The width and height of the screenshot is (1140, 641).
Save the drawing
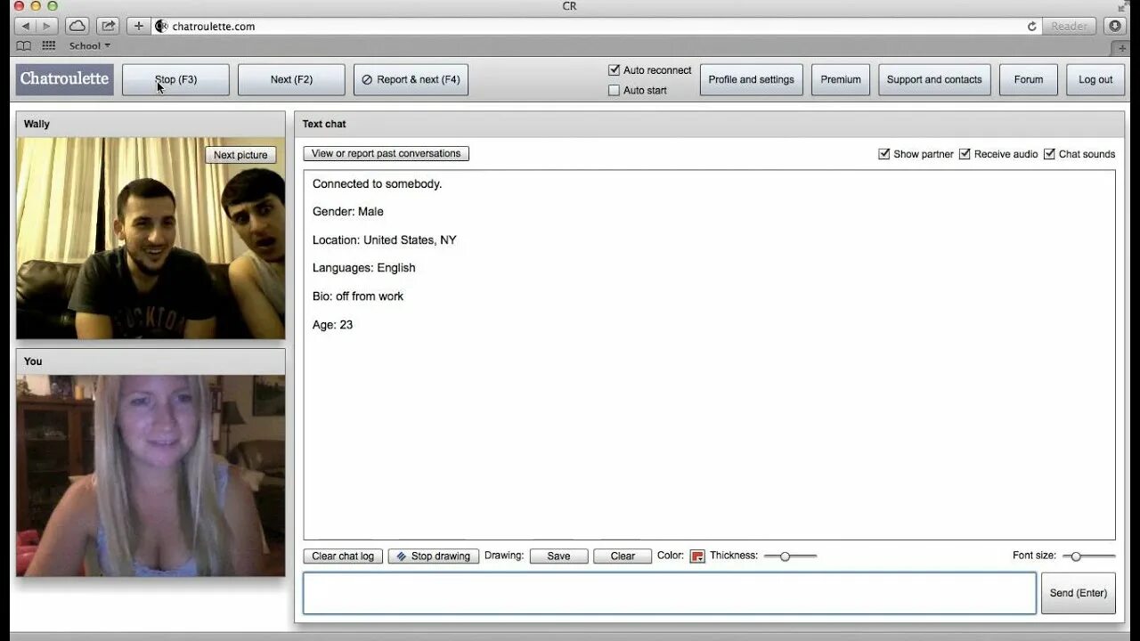(x=558, y=556)
